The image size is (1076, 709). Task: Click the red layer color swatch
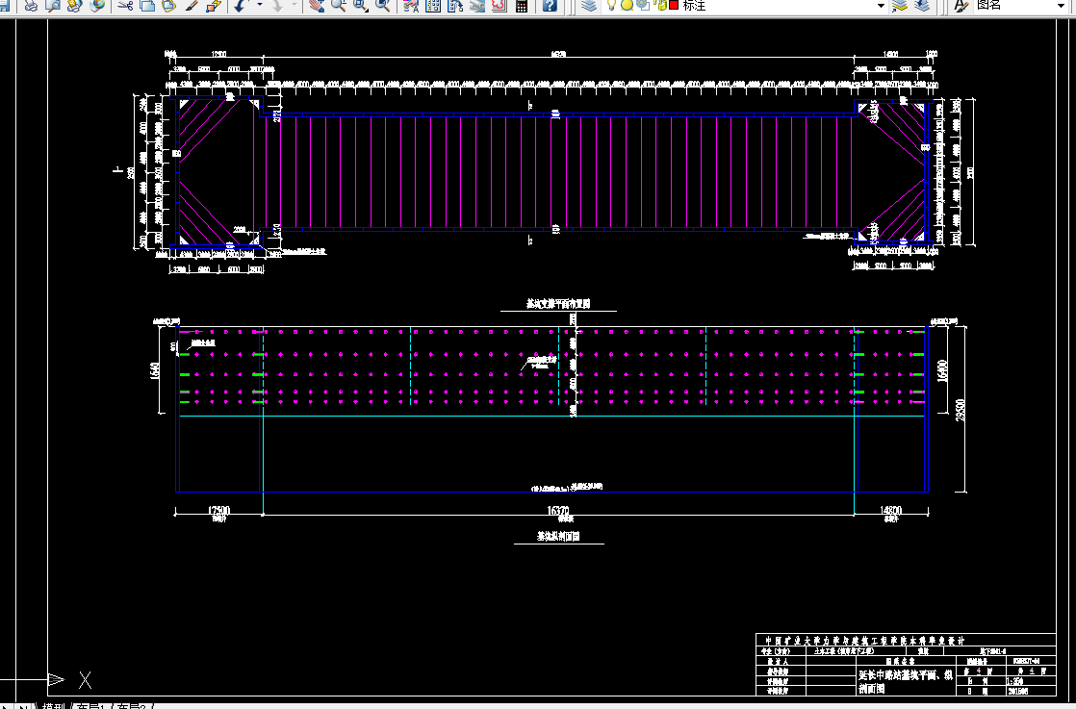pyautogui.click(x=674, y=6)
